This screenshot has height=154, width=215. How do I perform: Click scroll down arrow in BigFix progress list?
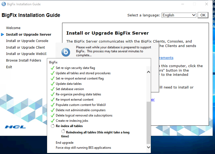click(x=148, y=147)
